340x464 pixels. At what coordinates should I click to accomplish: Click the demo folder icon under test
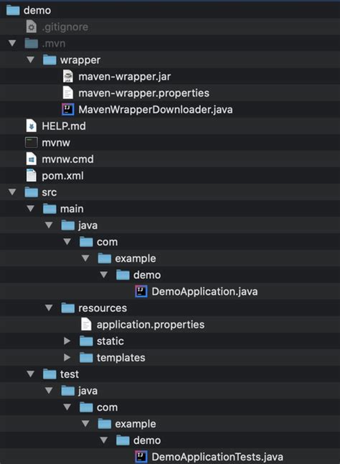click(x=123, y=440)
